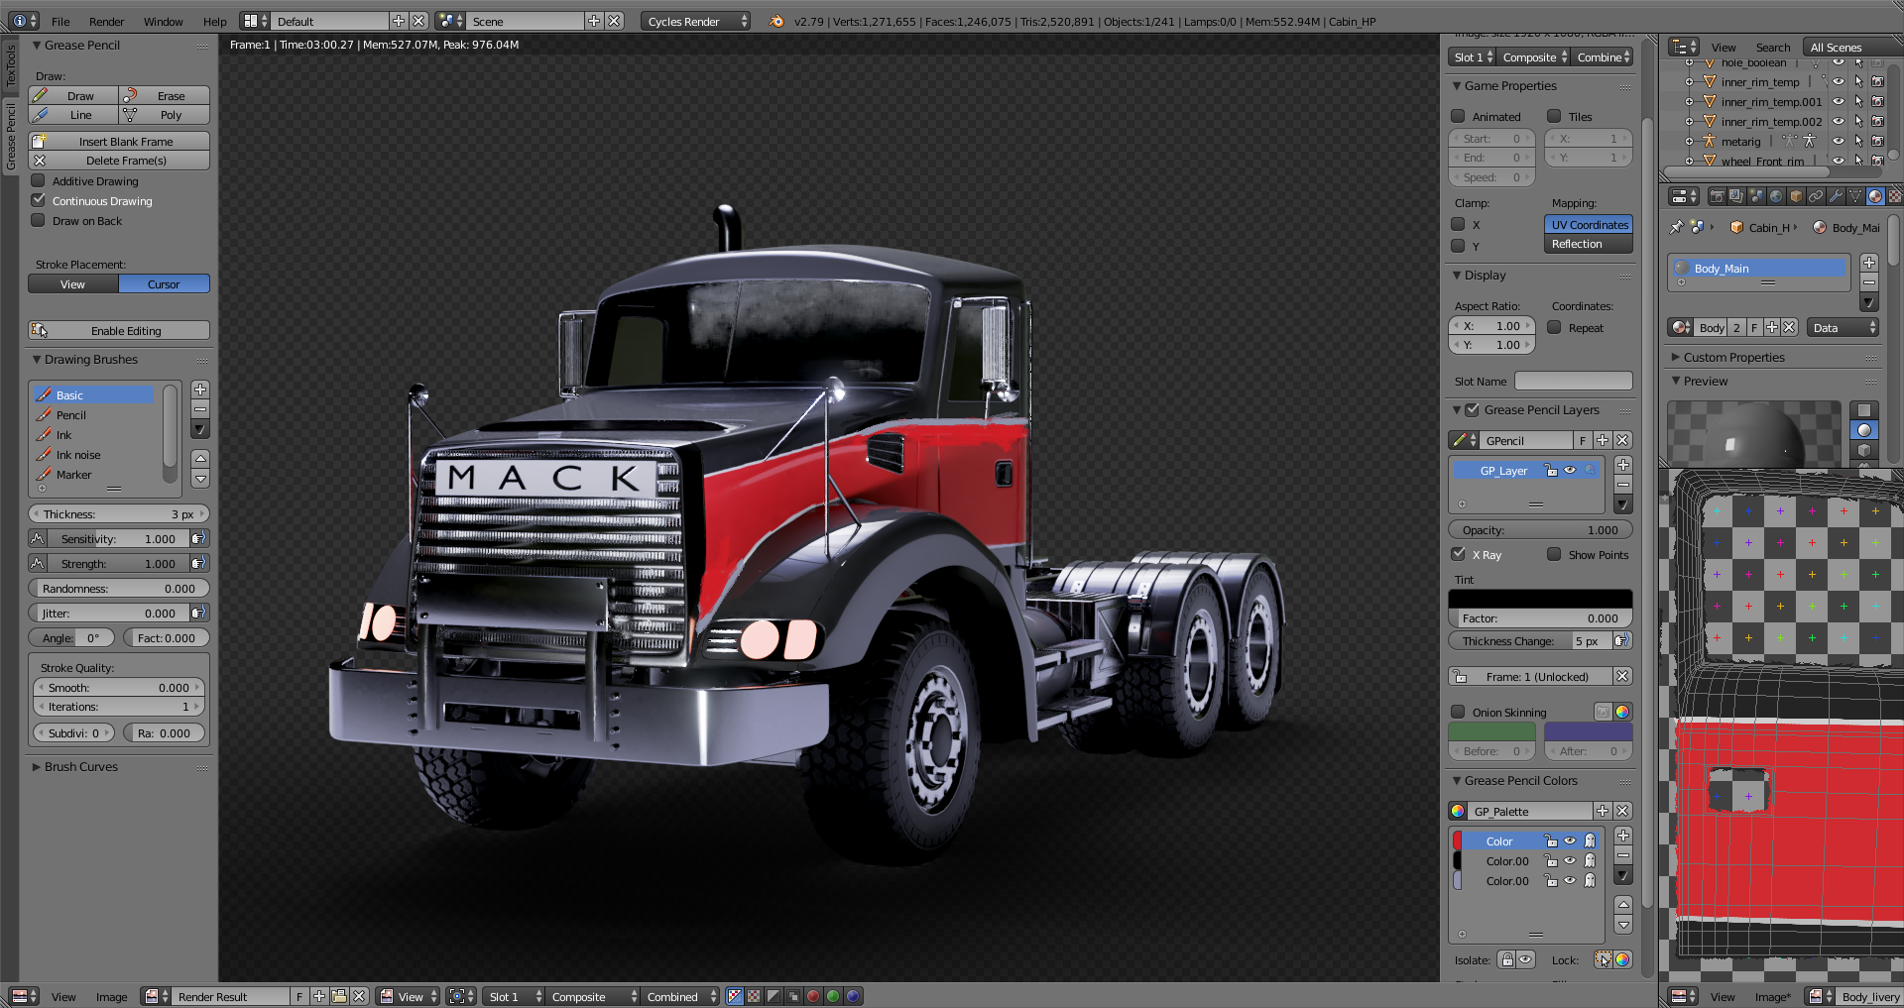Select the Draw grease pencil tool
The image size is (1904, 1008).
[73, 96]
